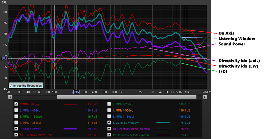Disable the 8: Listening Window checkbox
This screenshot has height=139, width=264.
(x=109, y=123)
